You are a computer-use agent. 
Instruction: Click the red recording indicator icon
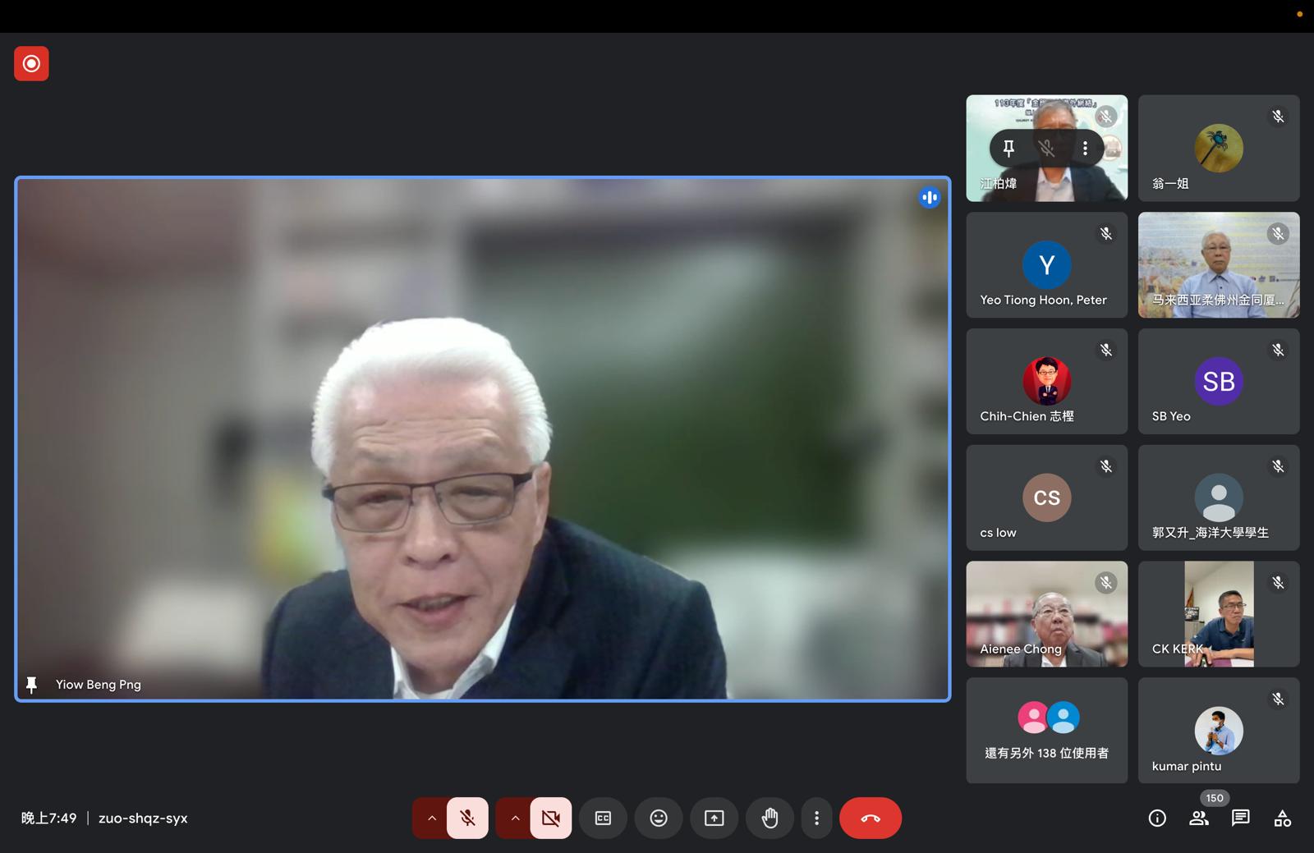31,64
